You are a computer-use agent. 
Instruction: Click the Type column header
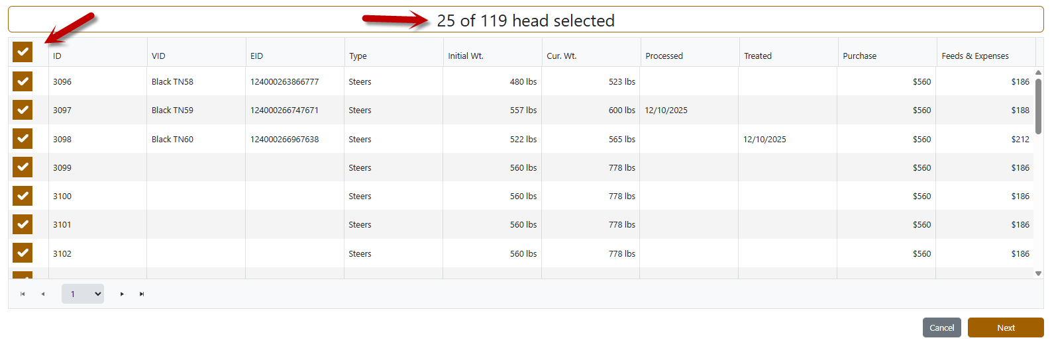[x=358, y=56]
